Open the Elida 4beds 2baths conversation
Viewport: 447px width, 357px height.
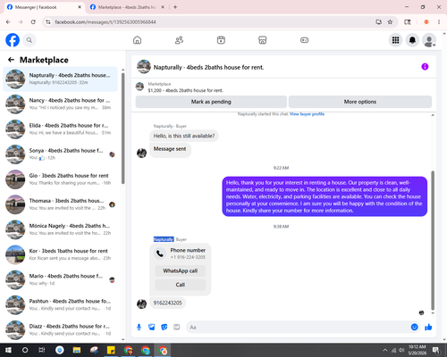60,129
